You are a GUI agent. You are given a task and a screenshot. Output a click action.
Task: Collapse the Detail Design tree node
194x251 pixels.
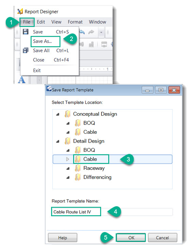click(x=58, y=141)
